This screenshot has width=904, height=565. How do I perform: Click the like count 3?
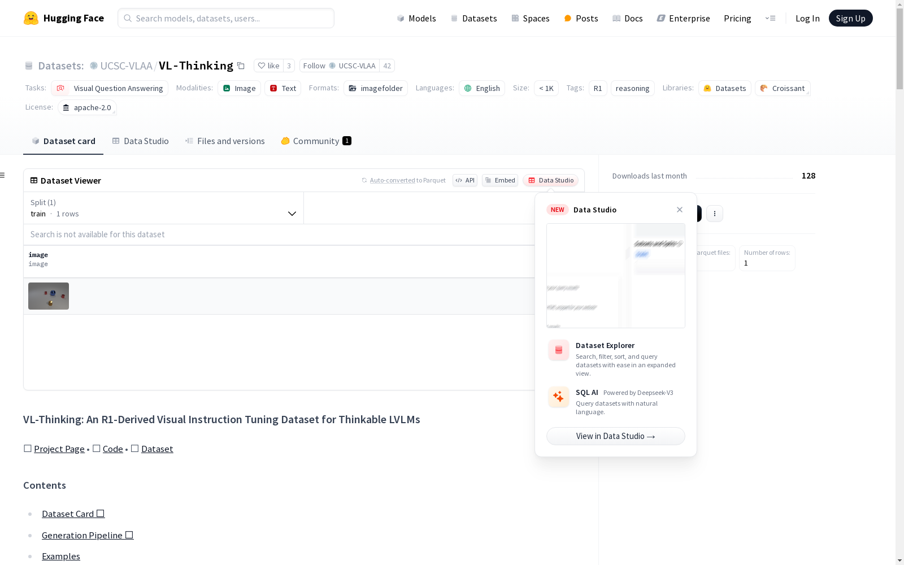289,66
